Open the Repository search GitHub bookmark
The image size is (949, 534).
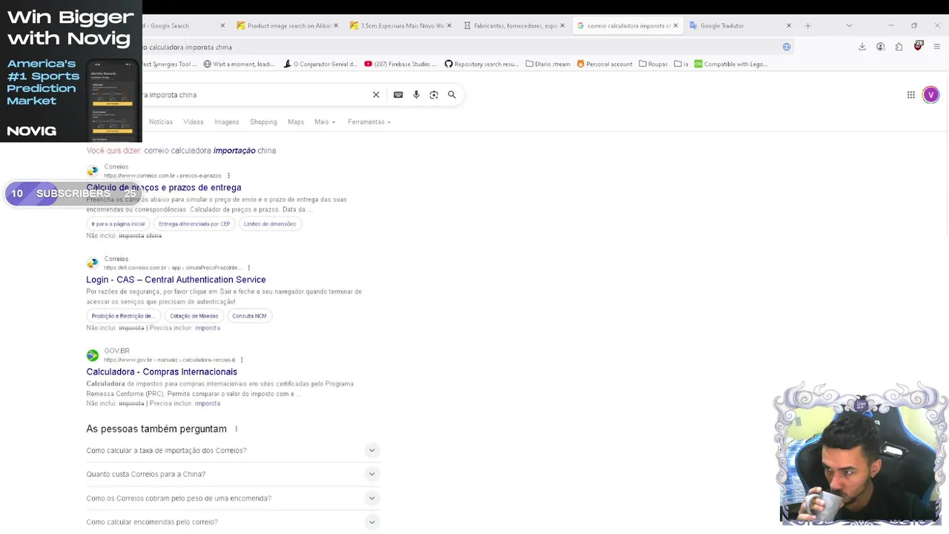point(481,64)
